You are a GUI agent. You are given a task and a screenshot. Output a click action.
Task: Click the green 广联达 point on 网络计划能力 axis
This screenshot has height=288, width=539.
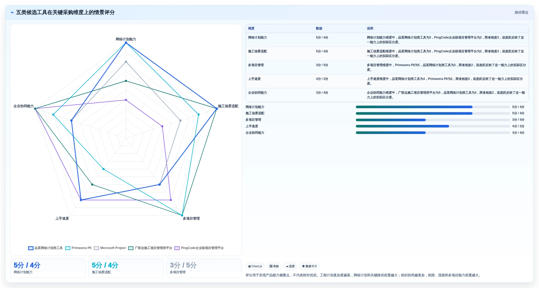click(x=126, y=81)
